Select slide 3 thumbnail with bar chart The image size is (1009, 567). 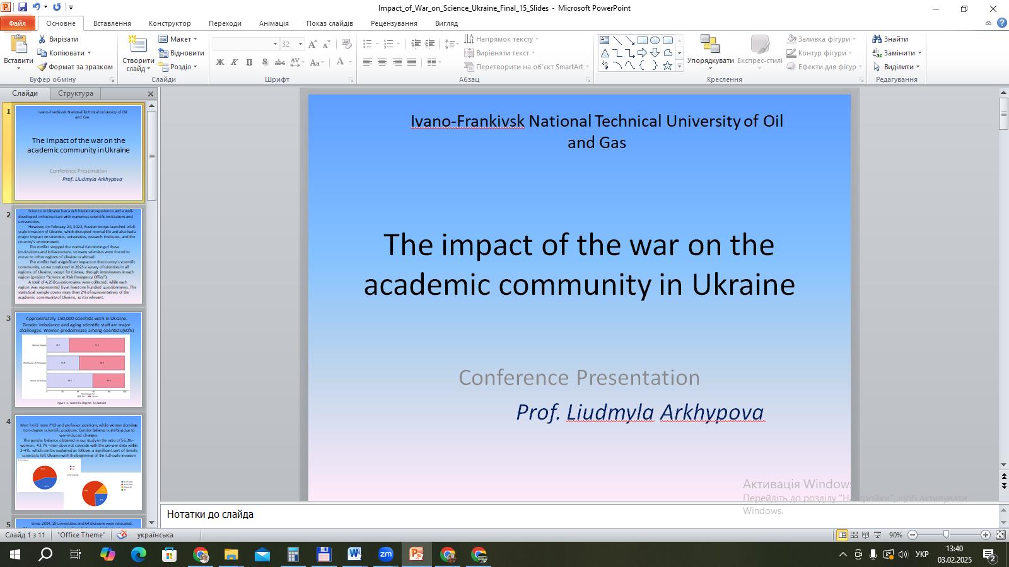[x=79, y=359]
